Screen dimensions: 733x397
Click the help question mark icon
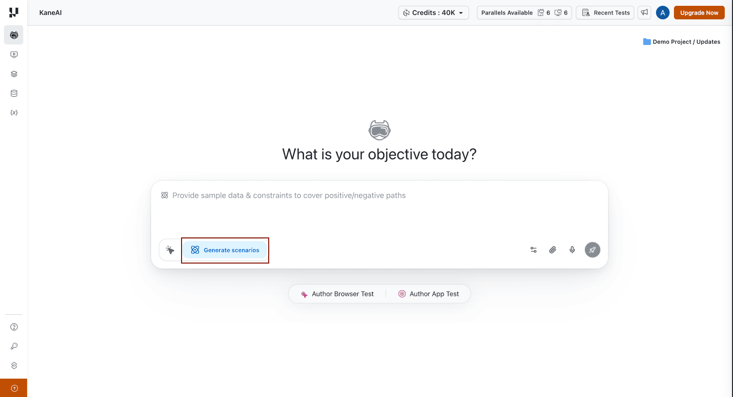click(x=14, y=327)
